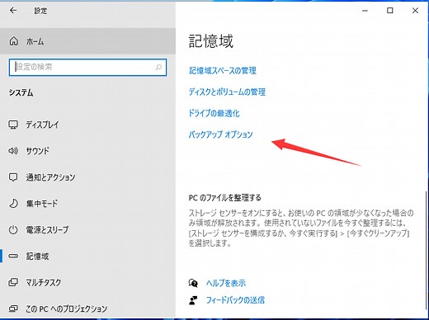Click the notifications speech-bubble icon

[13, 177]
